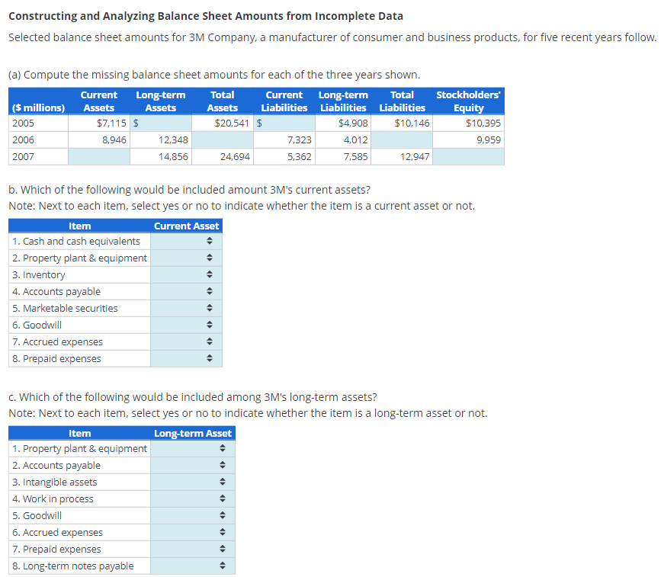Click the 2005 Long-term Assets input field
This screenshot has width=664, height=577.
click(x=161, y=123)
